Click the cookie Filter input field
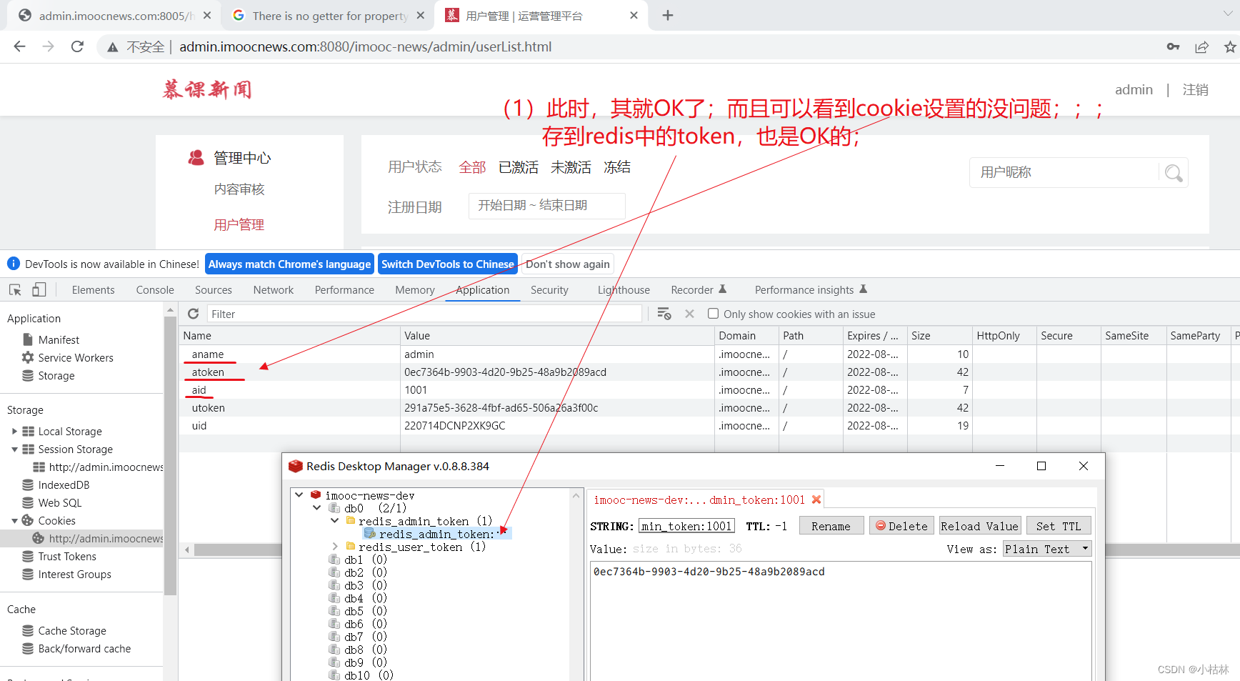The width and height of the screenshot is (1240, 681). [x=424, y=314]
